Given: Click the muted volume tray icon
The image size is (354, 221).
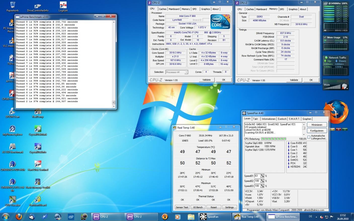Looking at the screenshot, I should (x=322, y=217).
